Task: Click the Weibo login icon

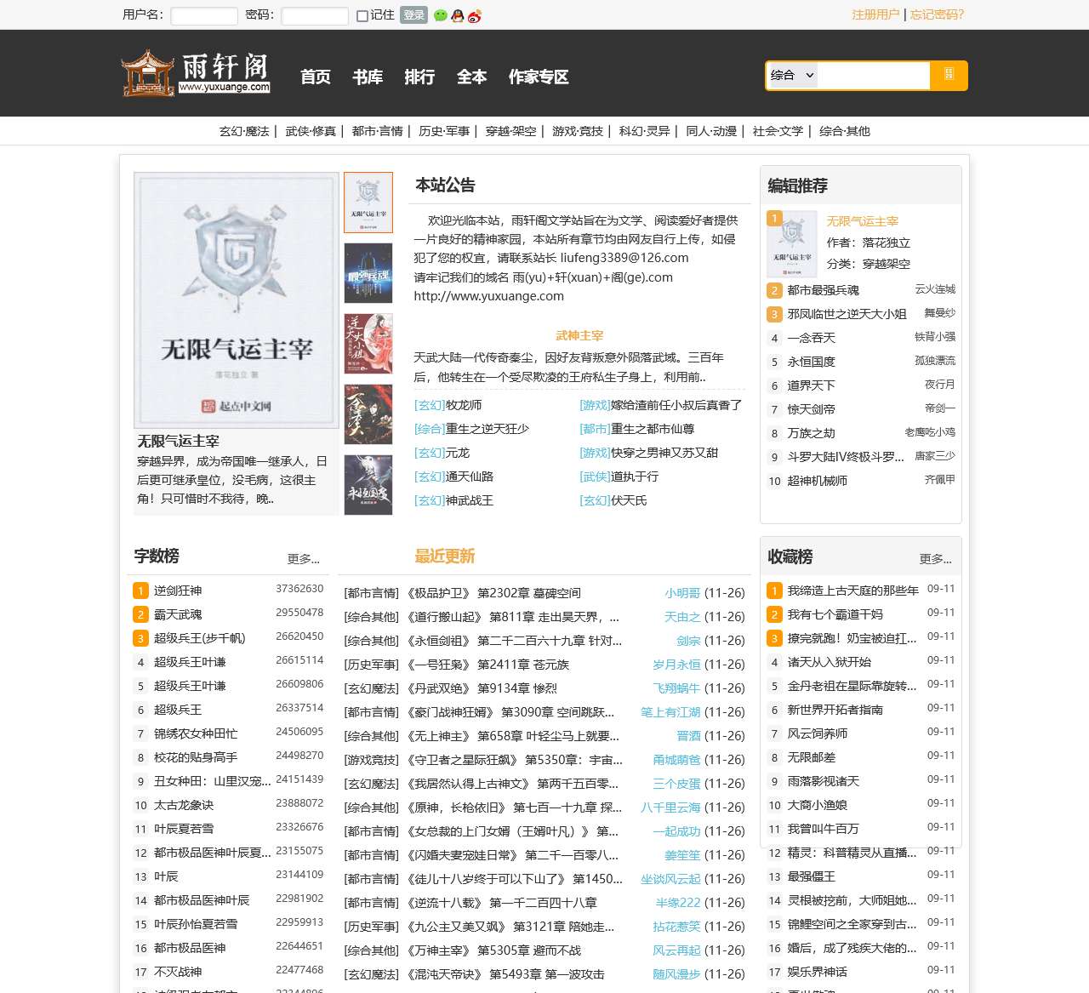Action: point(475,15)
